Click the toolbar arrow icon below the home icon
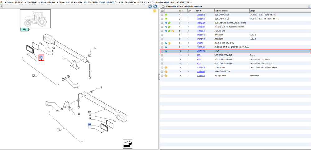 coord(1,7)
